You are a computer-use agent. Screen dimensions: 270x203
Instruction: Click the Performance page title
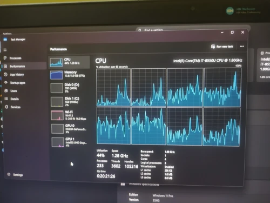[58, 49]
